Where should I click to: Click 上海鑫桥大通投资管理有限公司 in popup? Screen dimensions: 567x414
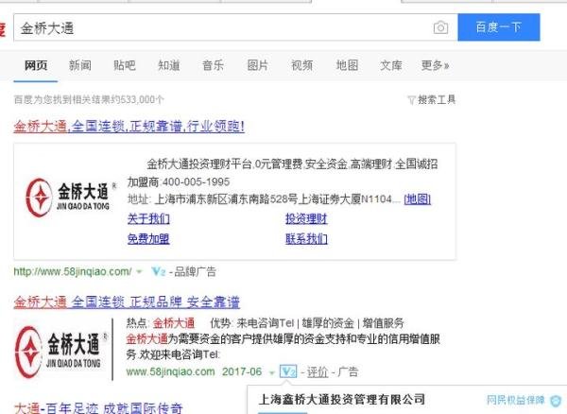342,400
